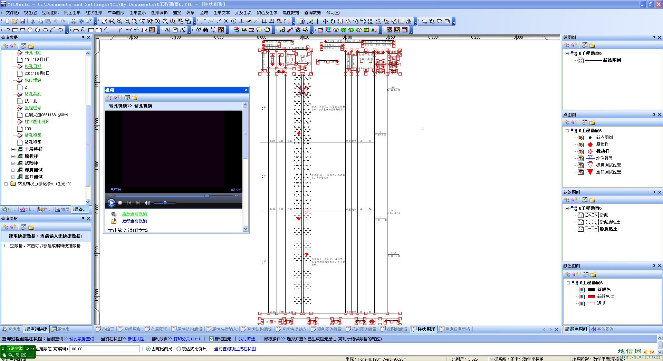Viewport: 663px width, 361px height.
Task: Click the video play button
Action: click(111, 203)
